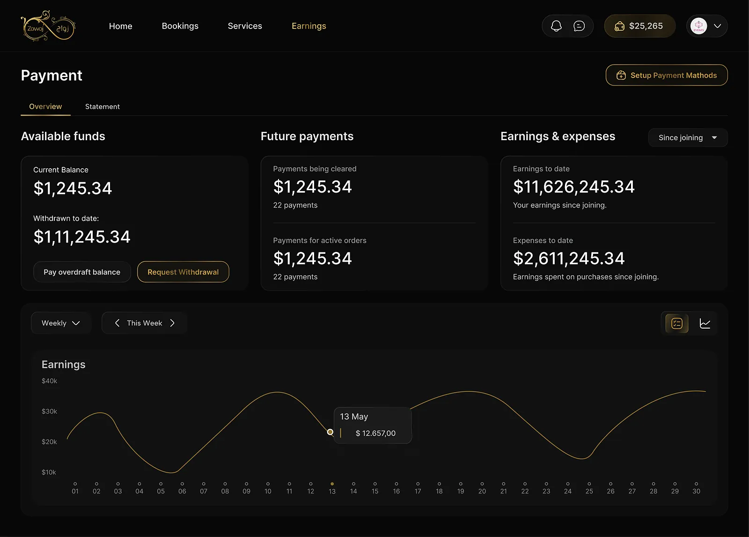The height and width of the screenshot is (537, 749).
Task: Click the Payments for active orders label
Action: coord(320,240)
